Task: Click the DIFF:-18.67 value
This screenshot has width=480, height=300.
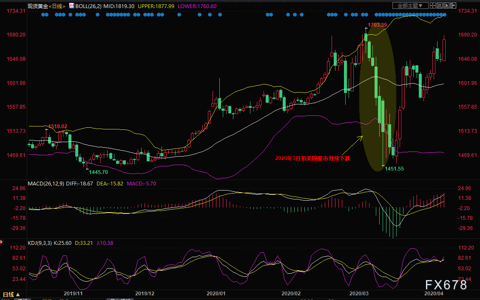Action: coord(80,184)
